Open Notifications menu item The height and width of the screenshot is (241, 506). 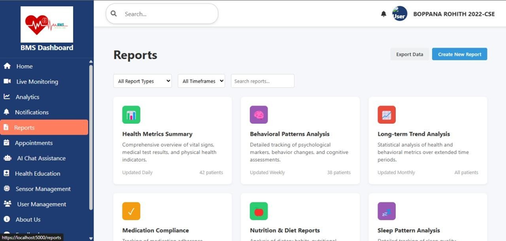click(45, 112)
